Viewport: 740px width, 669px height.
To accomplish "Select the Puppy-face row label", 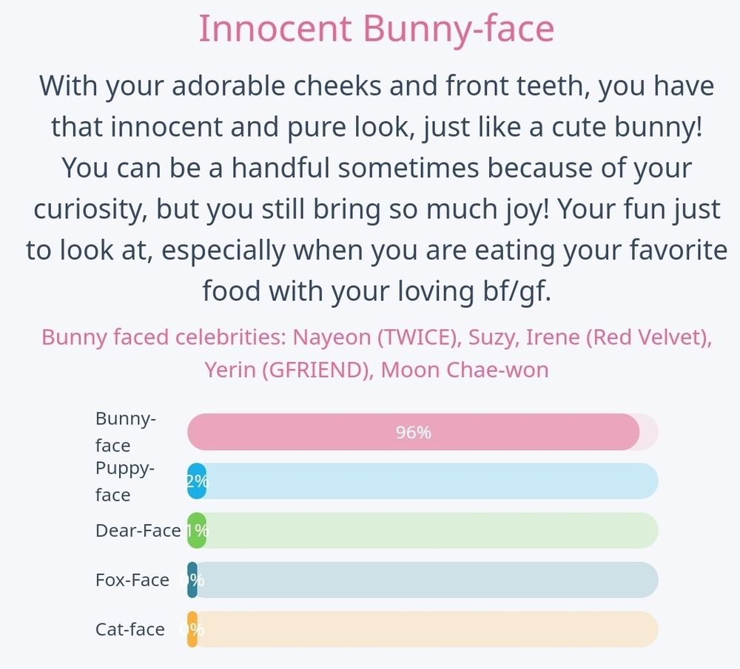I will [x=125, y=481].
